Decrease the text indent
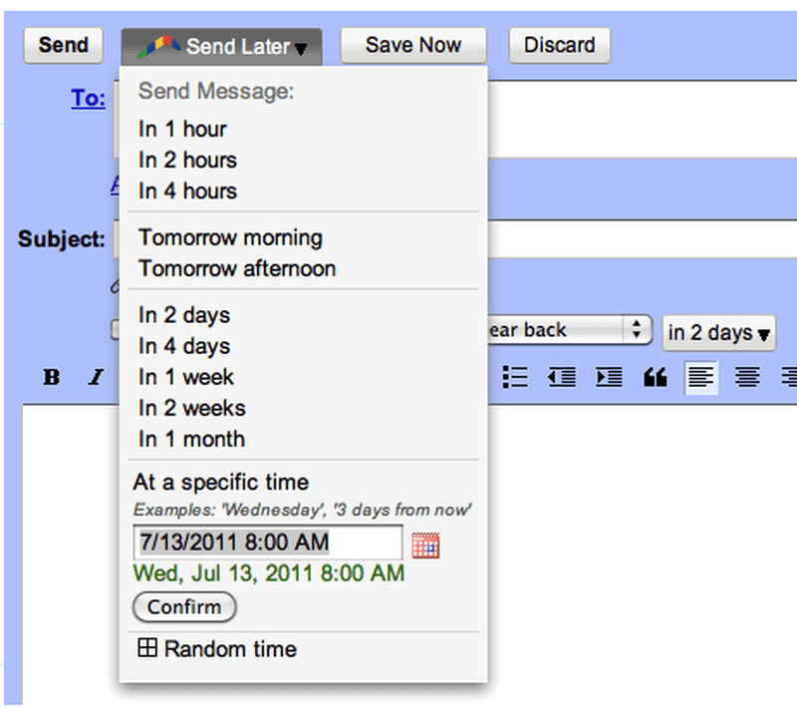This screenshot has width=797, height=708. pyautogui.click(x=562, y=377)
